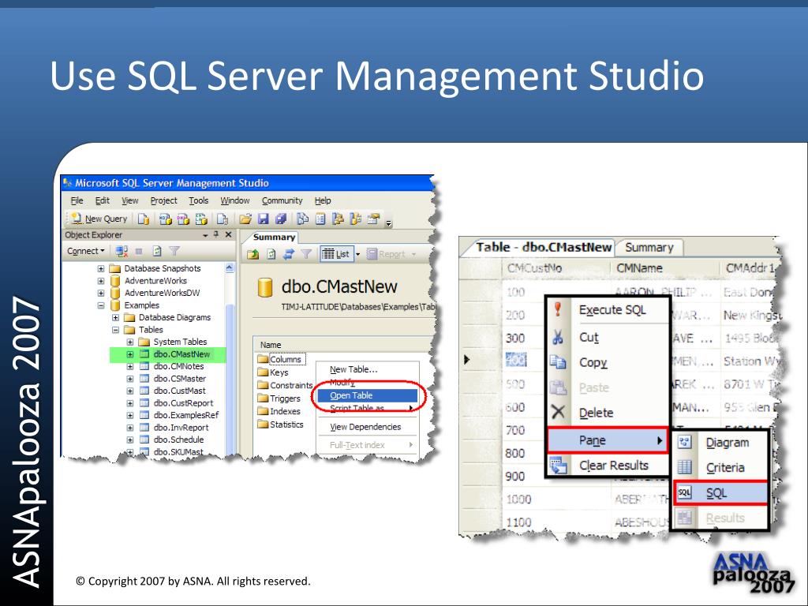This screenshot has height=606, width=808.
Task: Select the Columns folder in Summary list
Action: 280,359
